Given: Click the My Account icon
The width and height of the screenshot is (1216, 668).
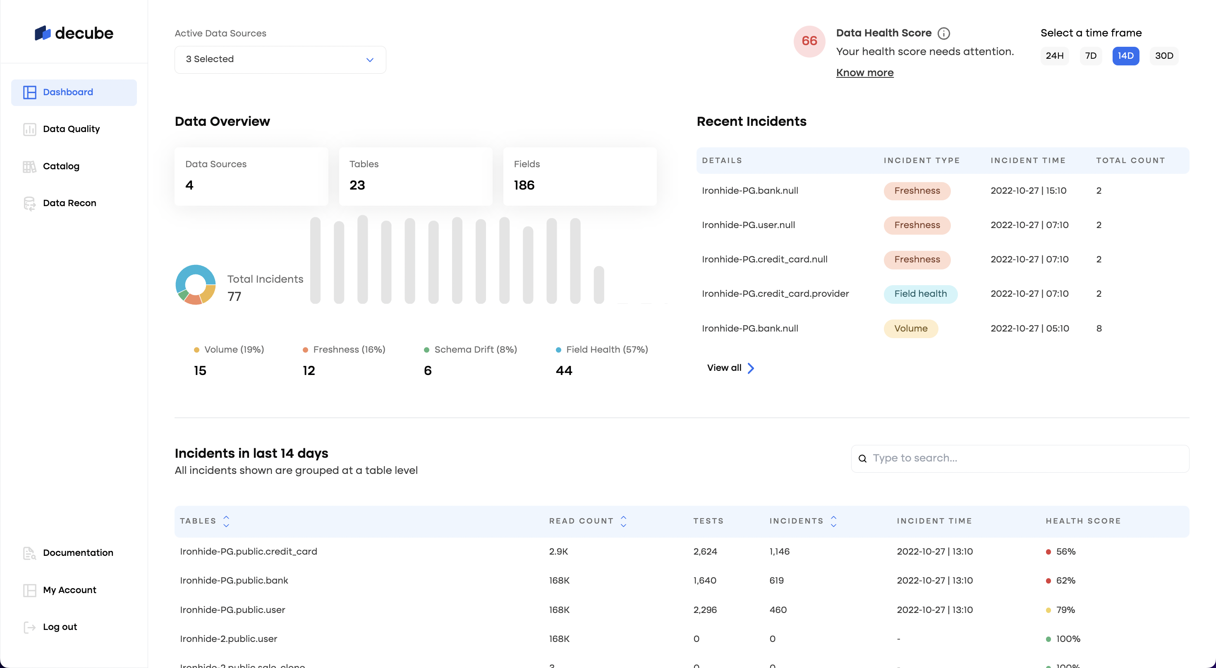Looking at the screenshot, I should 29,590.
